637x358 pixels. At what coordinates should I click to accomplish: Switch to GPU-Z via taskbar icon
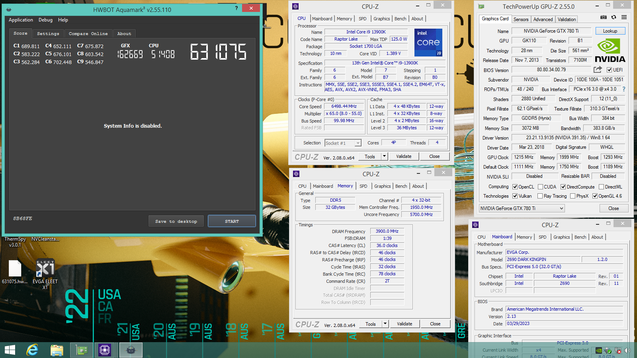pyautogui.click(x=82, y=350)
